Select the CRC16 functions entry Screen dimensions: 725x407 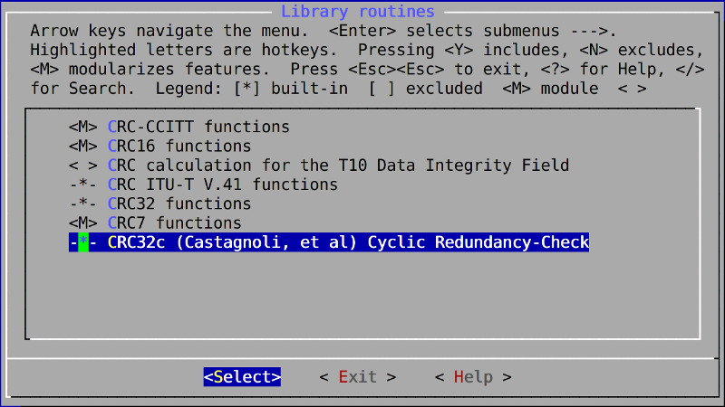tap(179, 147)
